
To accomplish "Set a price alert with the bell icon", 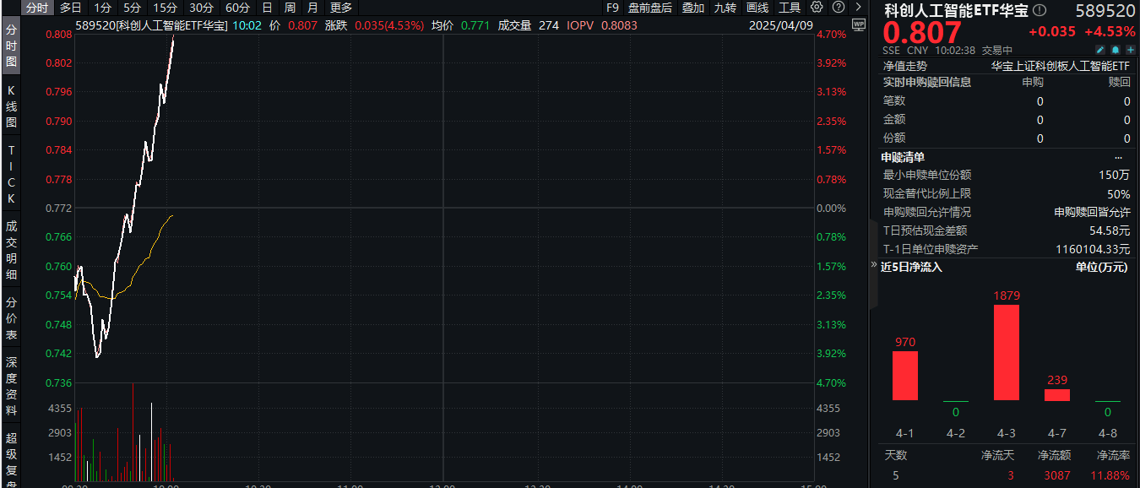I will point(1116,50).
